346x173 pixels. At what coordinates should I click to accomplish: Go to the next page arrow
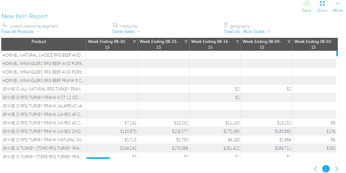pyautogui.click(x=336, y=169)
